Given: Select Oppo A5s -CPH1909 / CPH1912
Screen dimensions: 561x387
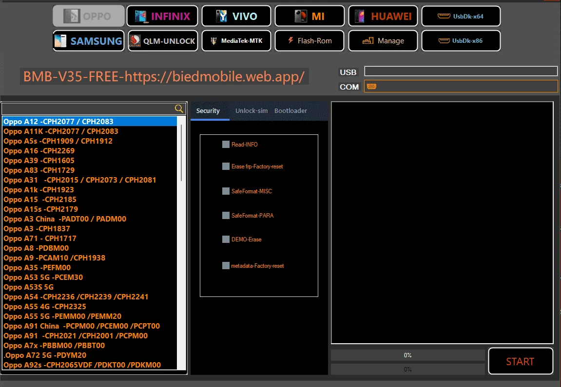Looking at the screenshot, I should [90, 141].
